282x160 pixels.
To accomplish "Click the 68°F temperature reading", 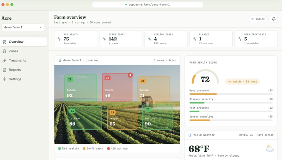I will point(199,149).
